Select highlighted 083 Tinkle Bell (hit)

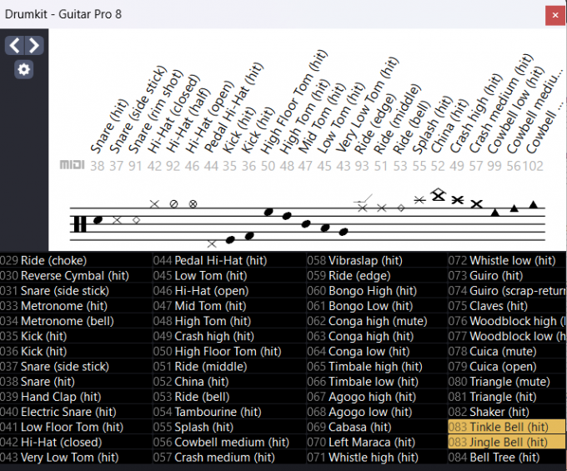(507, 427)
